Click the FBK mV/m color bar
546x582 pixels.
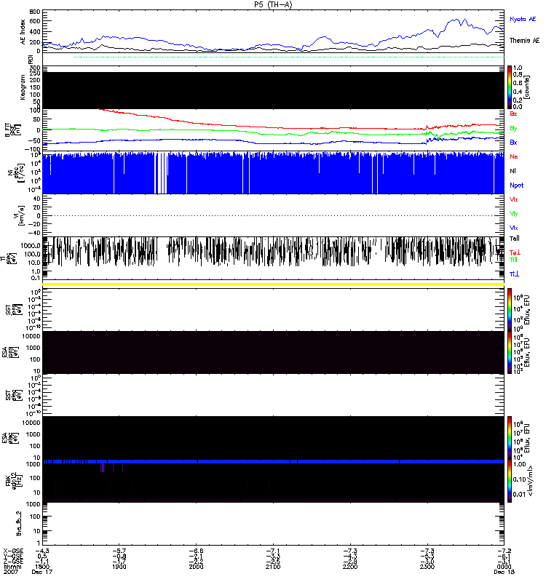pyautogui.click(x=510, y=481)
